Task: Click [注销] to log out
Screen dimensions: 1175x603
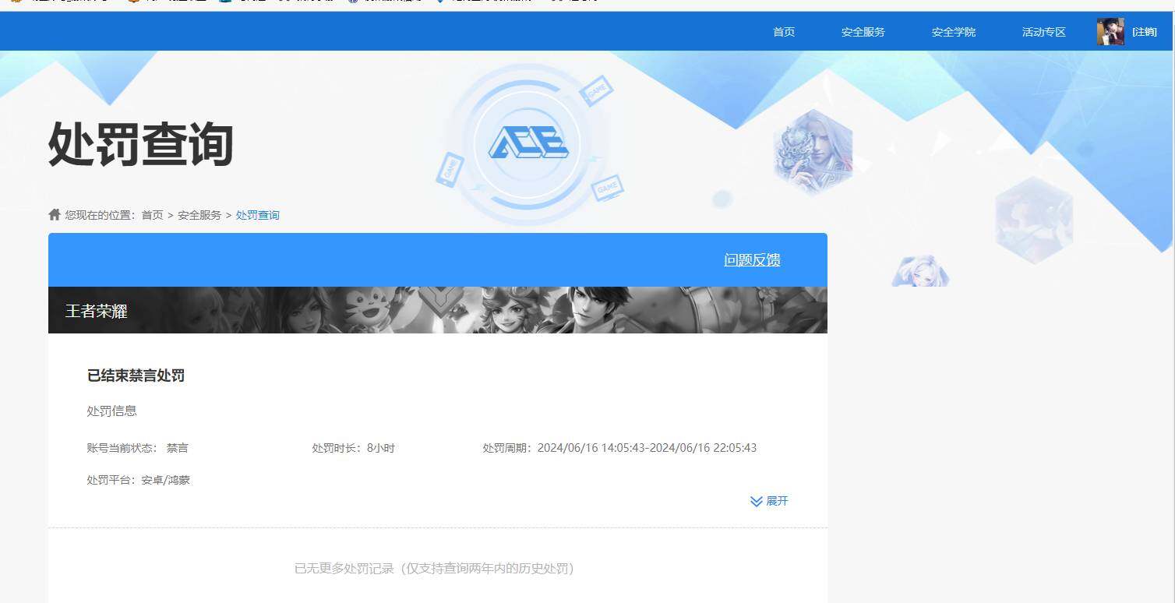Action: pos(1144,32)
